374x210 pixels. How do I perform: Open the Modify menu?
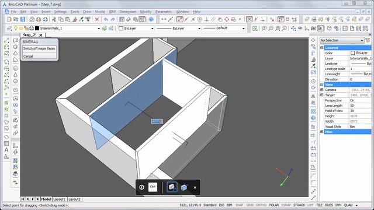point(146,12)
